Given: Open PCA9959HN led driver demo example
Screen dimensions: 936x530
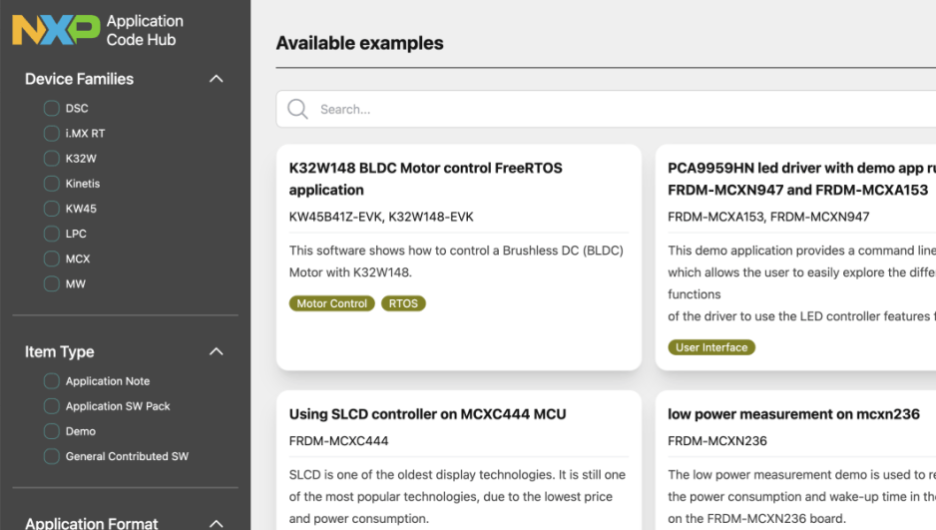Looking at the screenshot, I should click(x=801, y=179).
